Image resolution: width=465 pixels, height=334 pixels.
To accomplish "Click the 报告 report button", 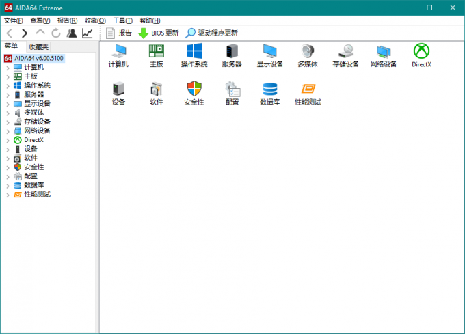I will pos(119,33).
